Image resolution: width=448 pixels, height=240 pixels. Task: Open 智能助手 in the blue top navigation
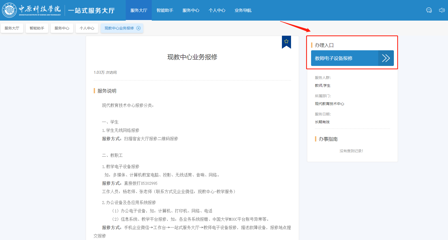pyautogui.click(x=165, y=10)
